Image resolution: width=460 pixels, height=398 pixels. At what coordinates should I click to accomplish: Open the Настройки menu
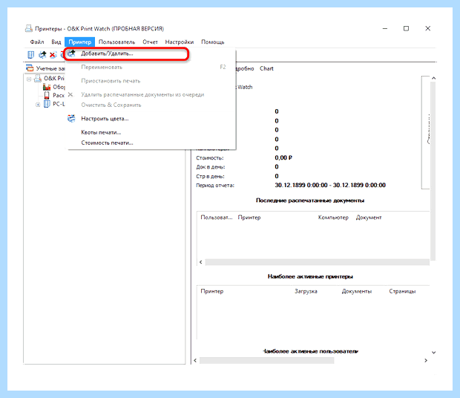180,42
